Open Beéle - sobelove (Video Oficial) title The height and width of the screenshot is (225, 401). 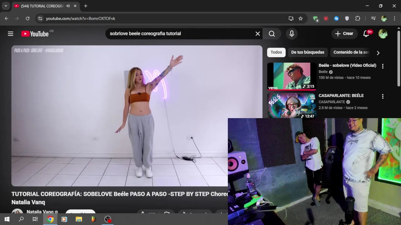tap(347, 65)
